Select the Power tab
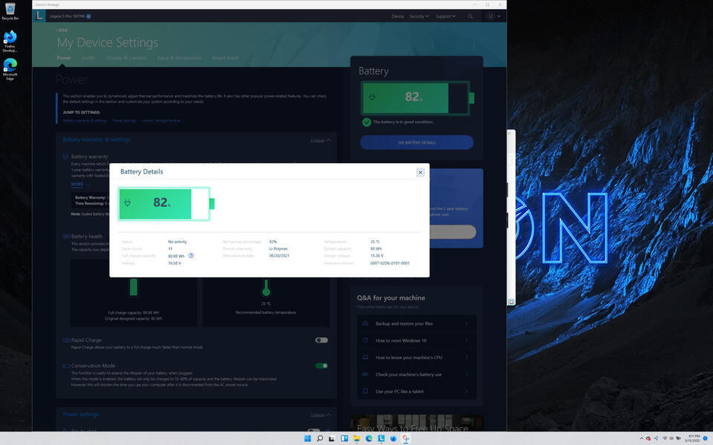713x445 pixels. click(x=64, y=58)
